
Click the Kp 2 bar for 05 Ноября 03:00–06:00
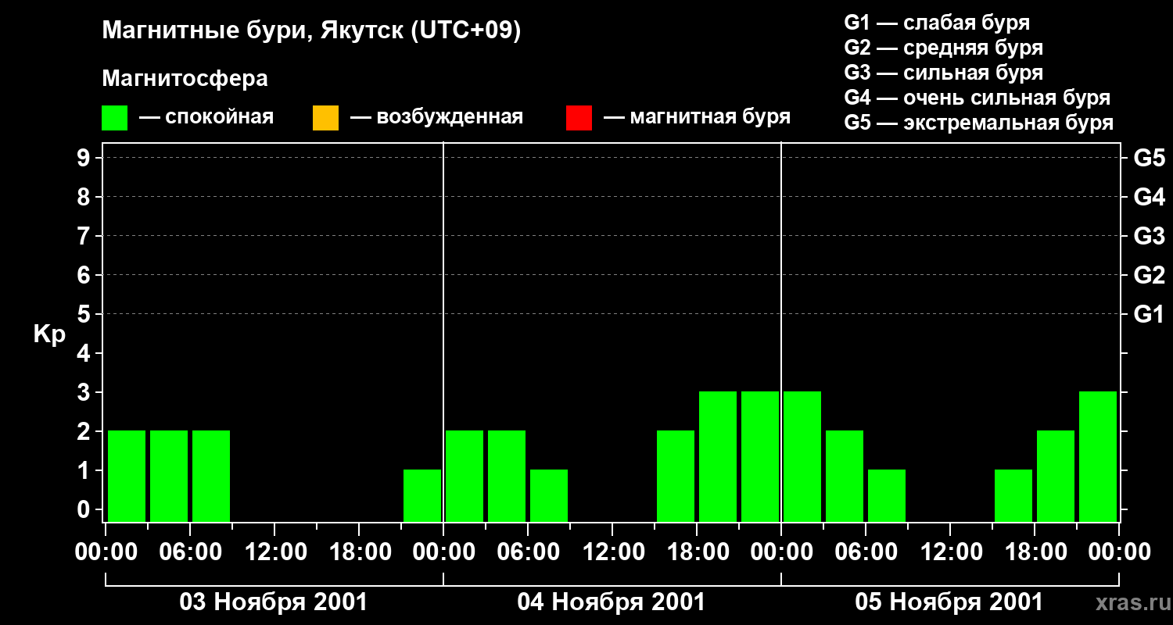point(845,476)
